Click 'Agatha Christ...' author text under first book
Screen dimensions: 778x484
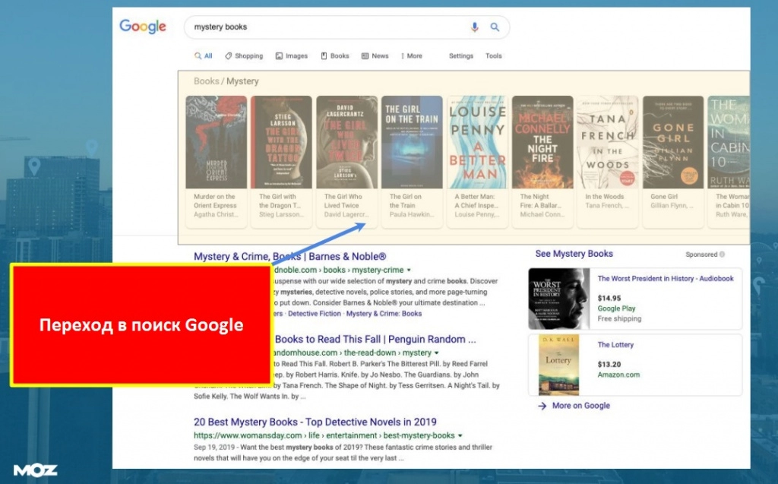pos(216,214)
